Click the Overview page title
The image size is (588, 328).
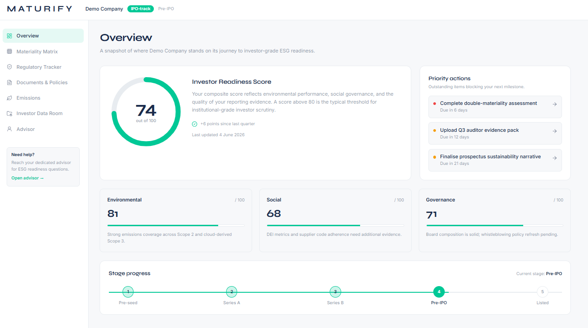tap(126, 37)
